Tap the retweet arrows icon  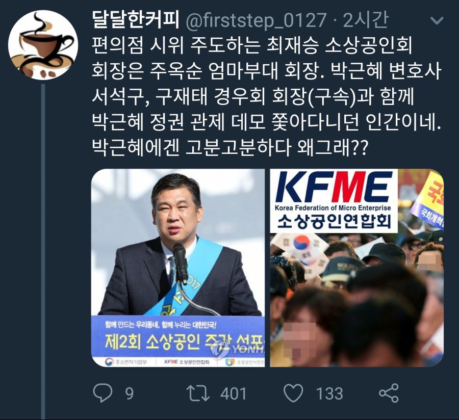tap(198, 393)
